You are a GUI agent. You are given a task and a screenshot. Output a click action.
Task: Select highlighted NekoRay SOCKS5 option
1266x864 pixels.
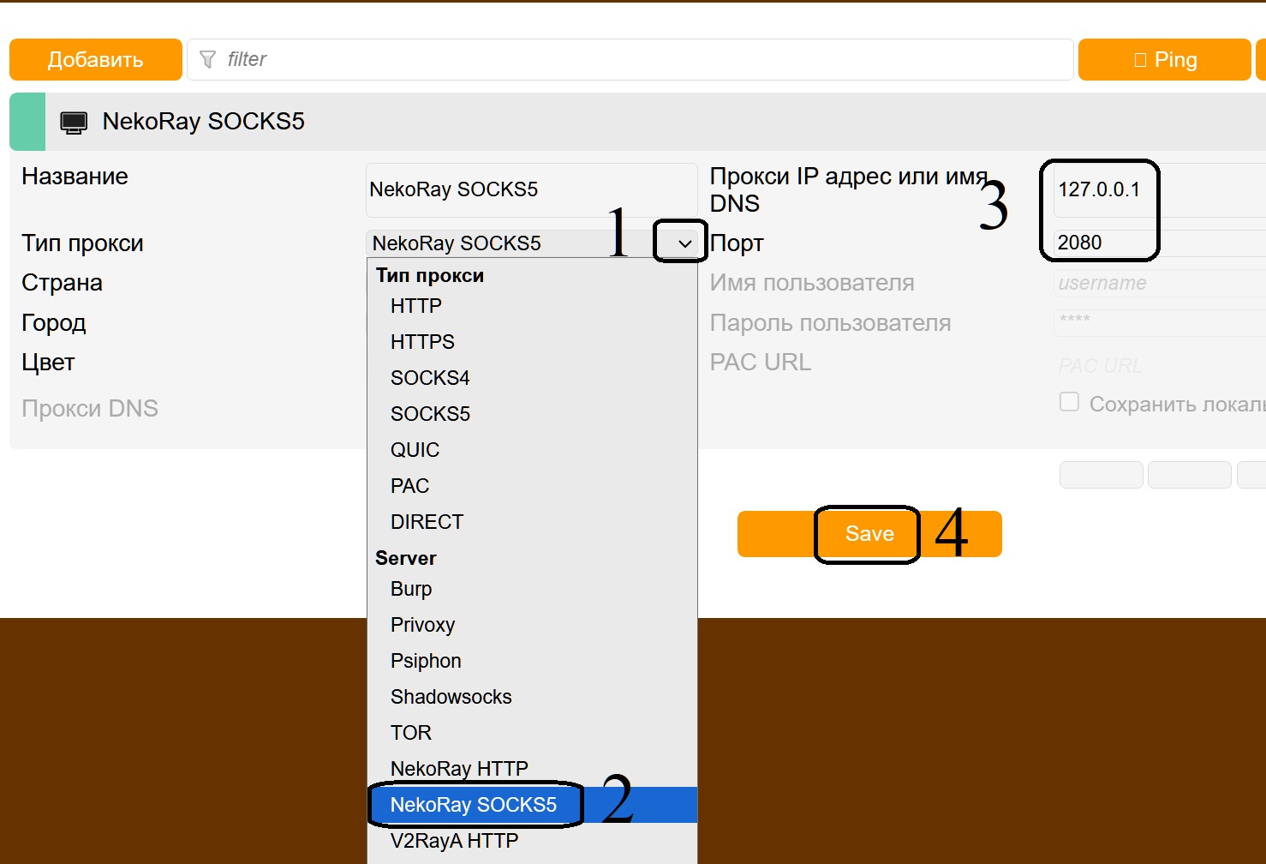(474, 805)
